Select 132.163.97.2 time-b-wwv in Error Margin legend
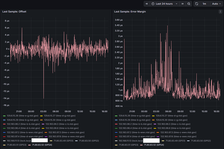 [x=137, y=133]
